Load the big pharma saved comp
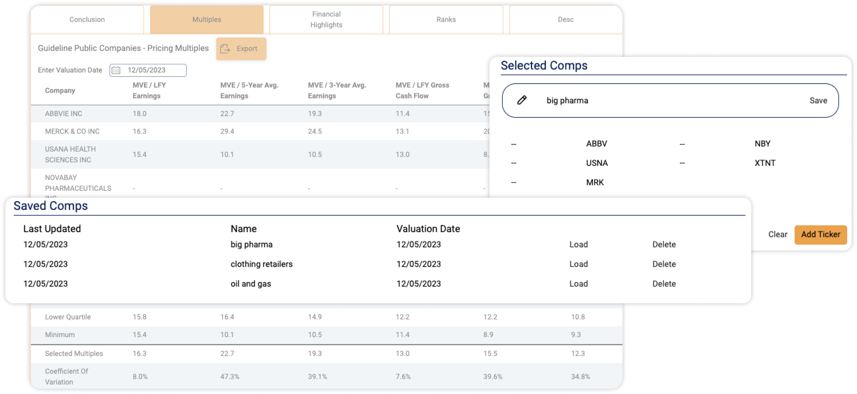The image size is (857, 394). [x=578, y=244]
